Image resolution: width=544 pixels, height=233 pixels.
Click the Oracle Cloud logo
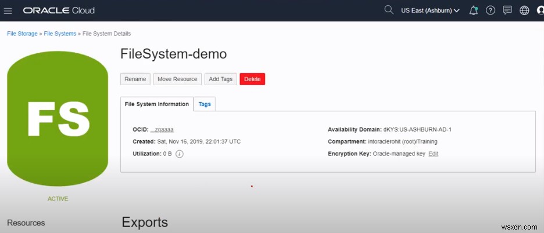(x=59, y=11)
